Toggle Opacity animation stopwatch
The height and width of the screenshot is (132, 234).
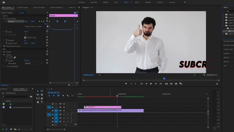click(x=7, y=60)
